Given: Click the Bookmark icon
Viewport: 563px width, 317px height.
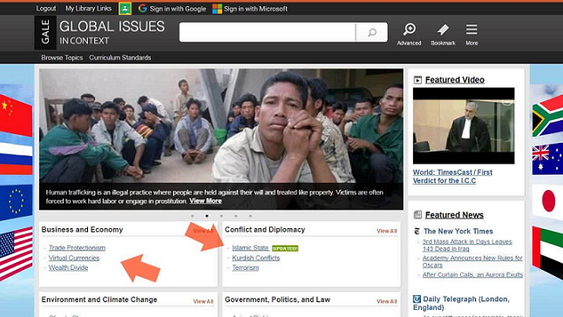Looking at the screenshot, I should [443, 30].
